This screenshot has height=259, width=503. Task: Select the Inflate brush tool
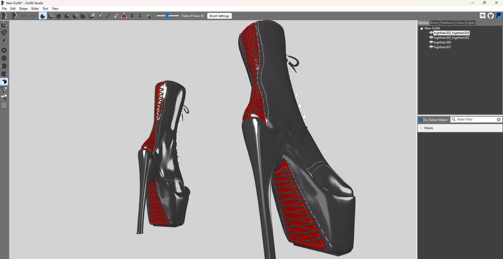click(59, 16)
